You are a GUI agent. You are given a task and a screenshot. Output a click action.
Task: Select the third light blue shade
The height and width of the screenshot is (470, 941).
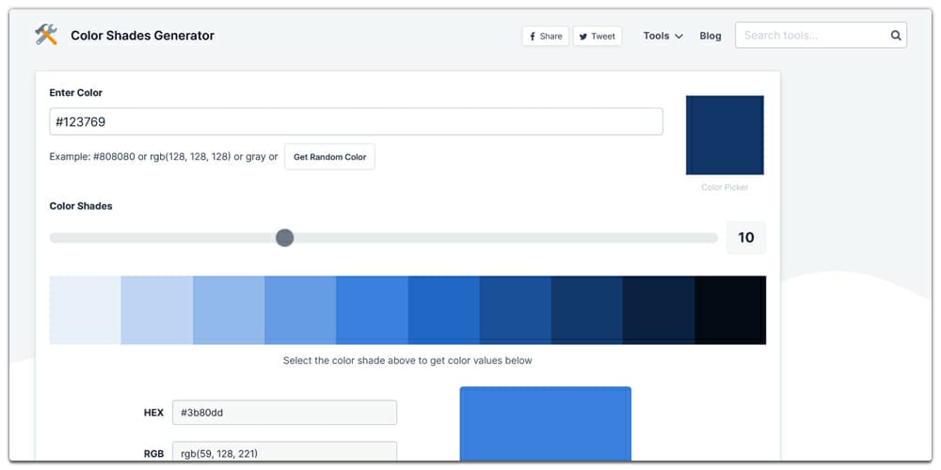coord(229,310)
